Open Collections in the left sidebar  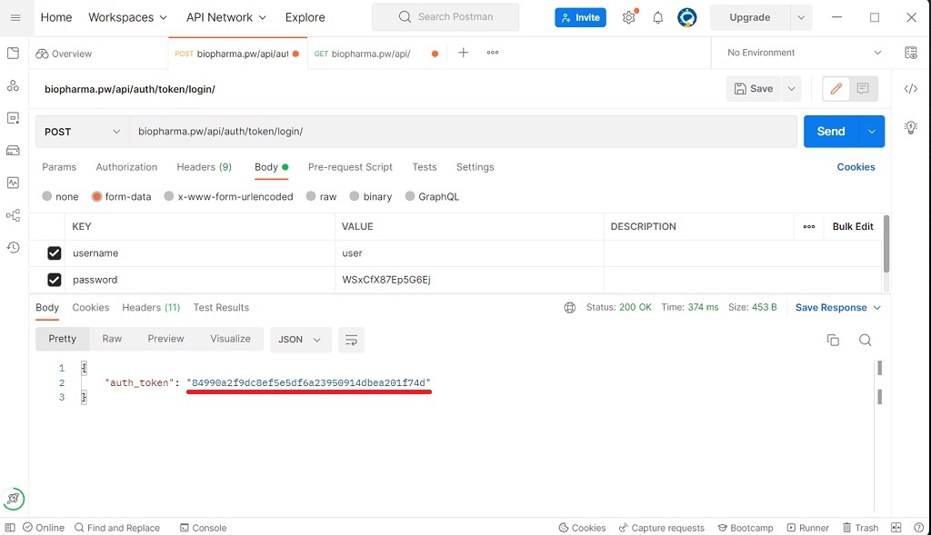tap(13, 54)
